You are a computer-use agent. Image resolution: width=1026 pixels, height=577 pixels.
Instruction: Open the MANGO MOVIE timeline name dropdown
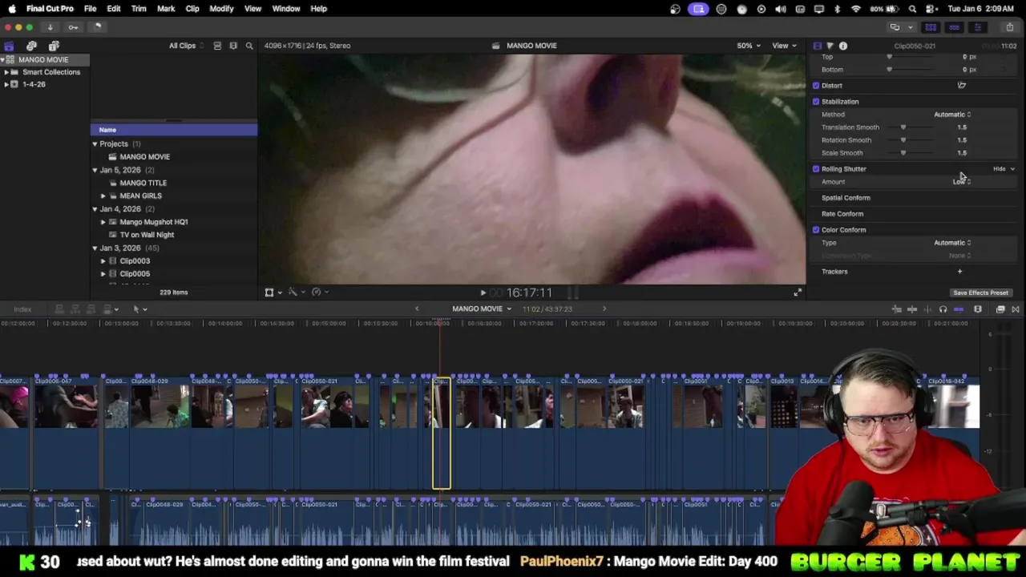pos(482,309)
